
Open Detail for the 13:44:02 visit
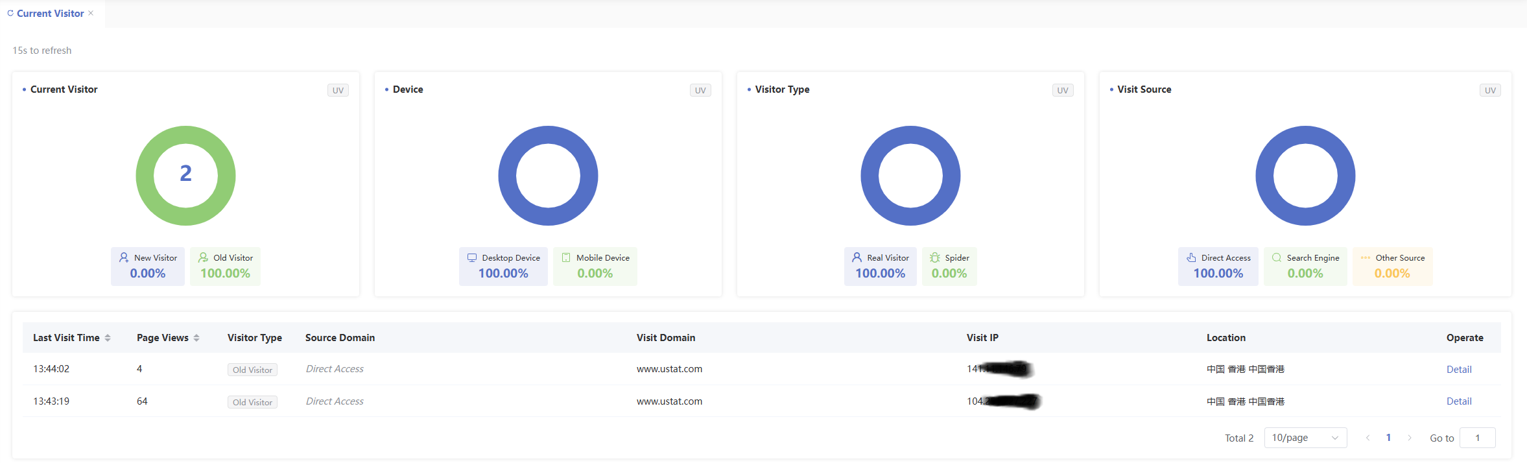(1458, 370)
